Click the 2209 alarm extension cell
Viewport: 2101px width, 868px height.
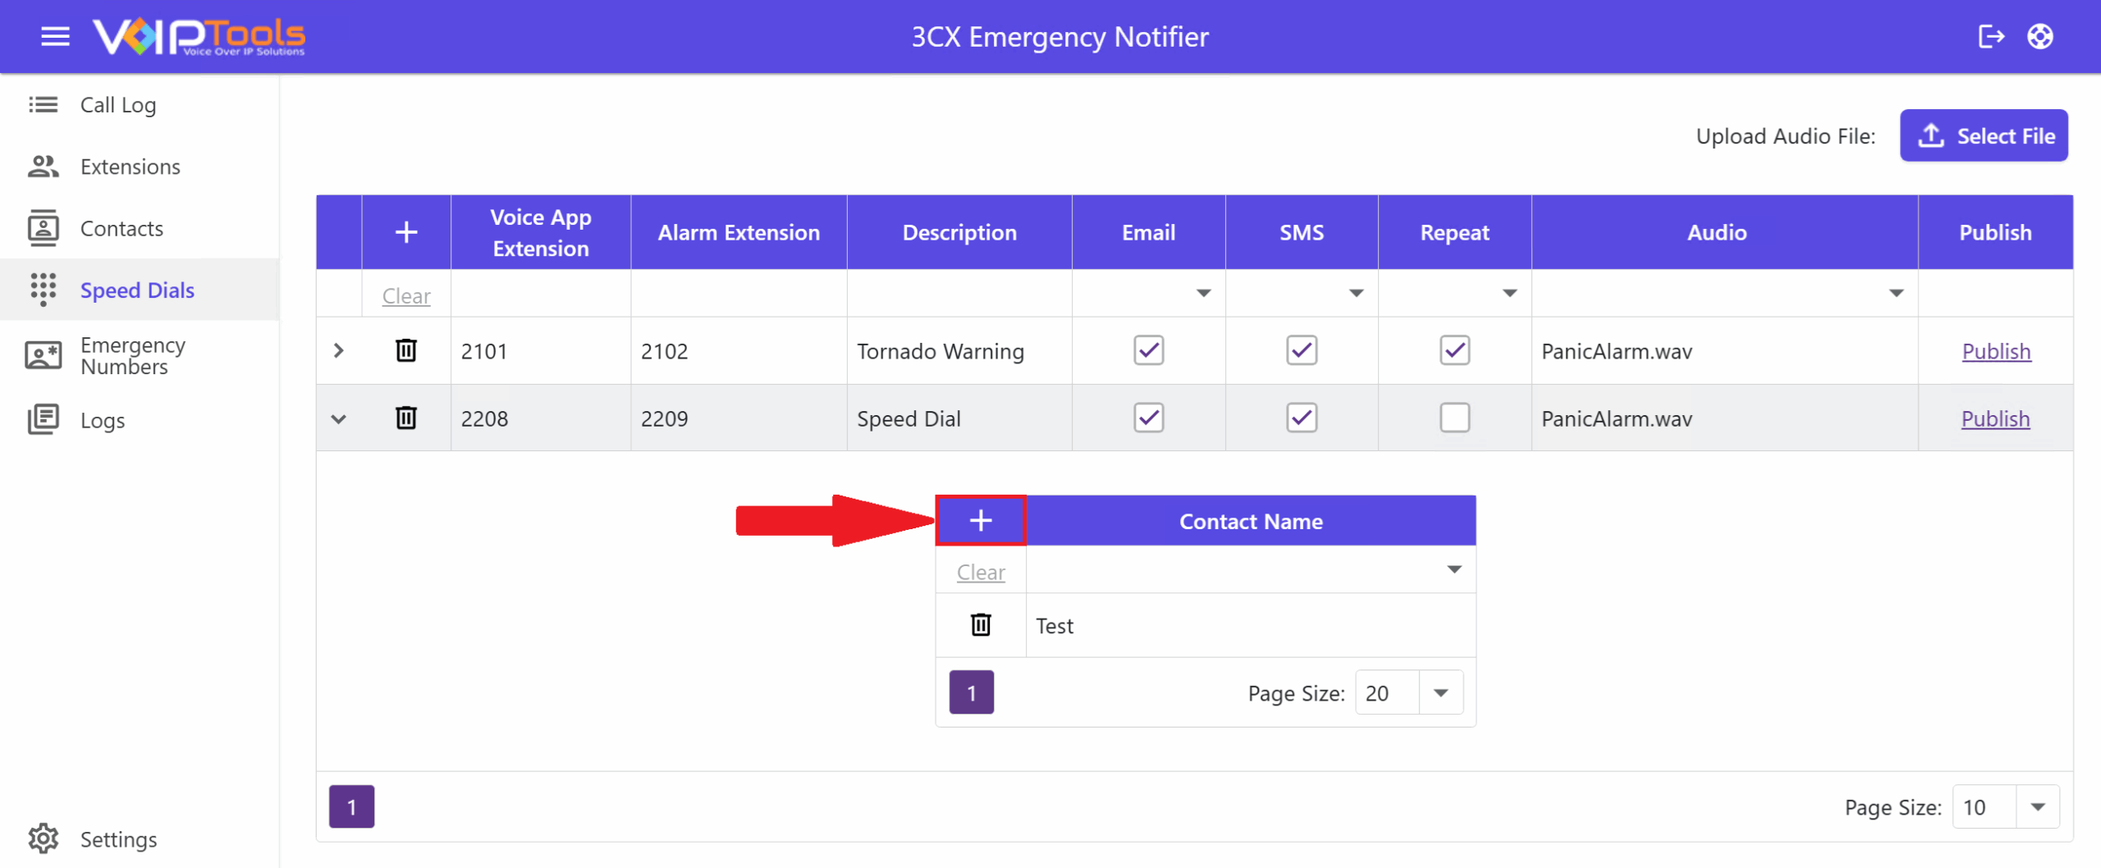[x=739, y=418]
